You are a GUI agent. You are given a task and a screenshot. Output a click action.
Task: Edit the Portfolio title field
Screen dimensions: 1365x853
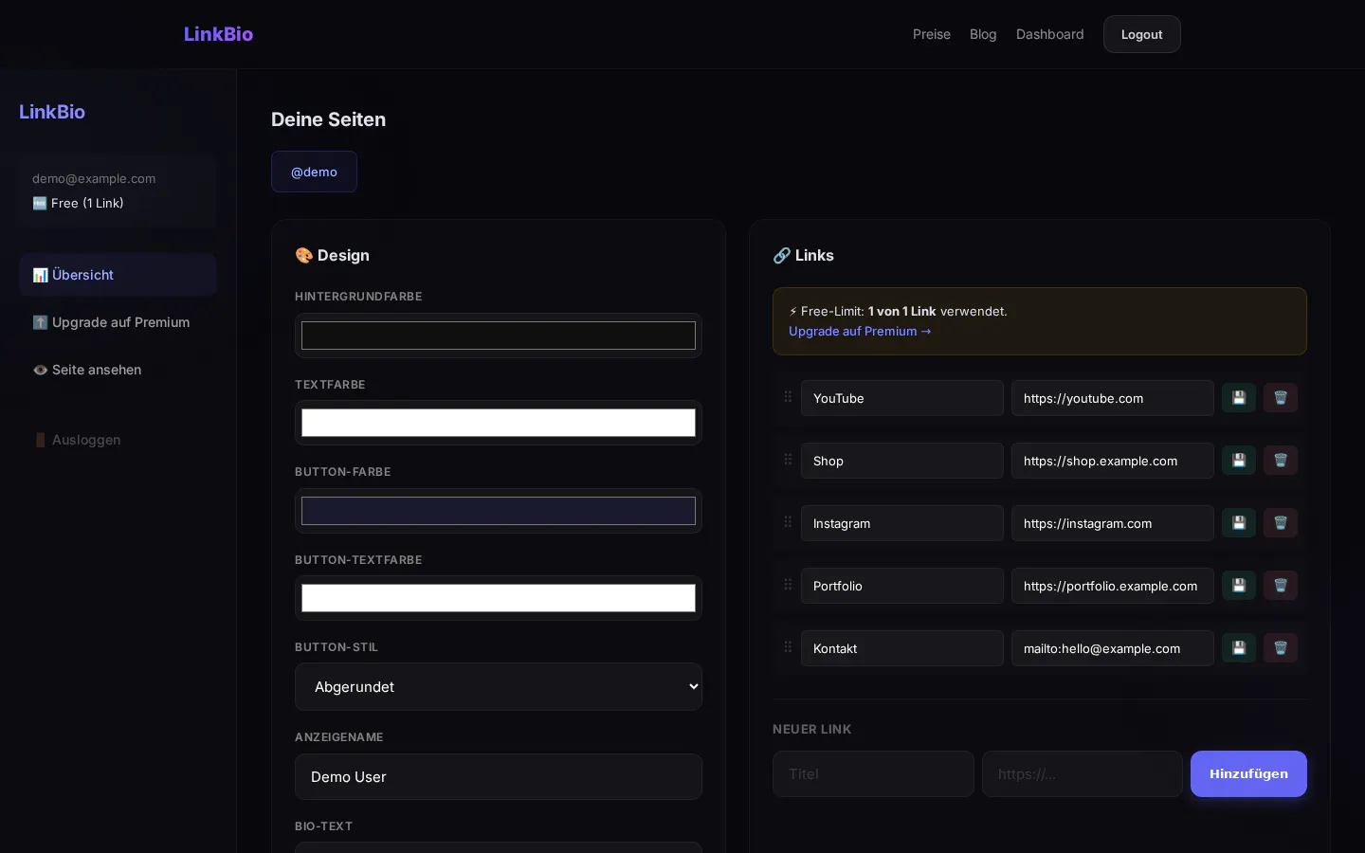click(902, 586)
